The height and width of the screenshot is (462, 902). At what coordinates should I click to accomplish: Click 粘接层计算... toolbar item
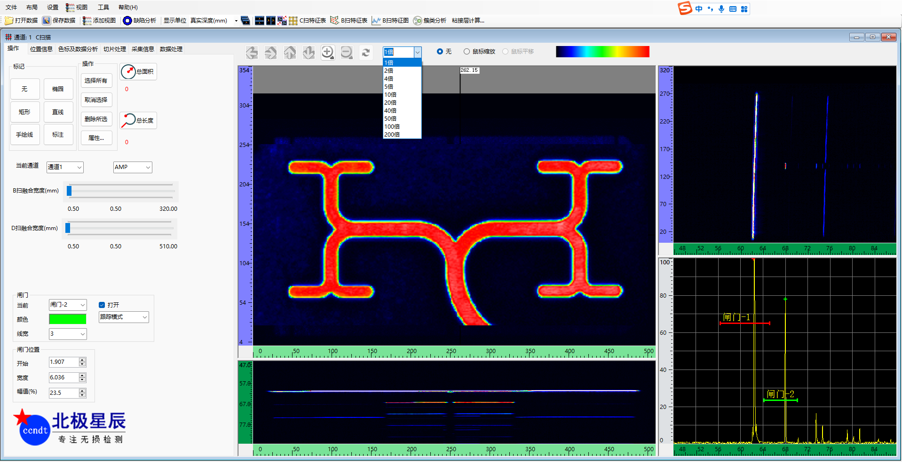[468, 21]
